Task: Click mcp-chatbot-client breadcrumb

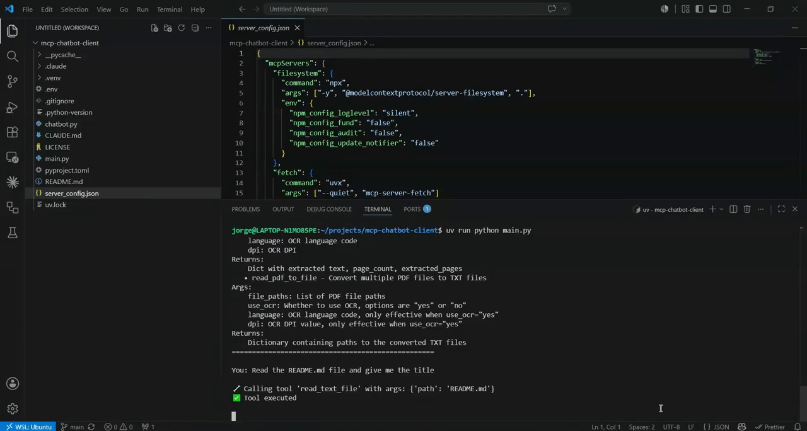Action: 258,43
